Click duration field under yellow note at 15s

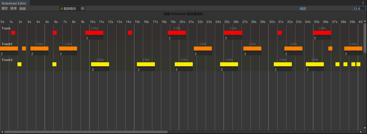click(x=146, y=69)
